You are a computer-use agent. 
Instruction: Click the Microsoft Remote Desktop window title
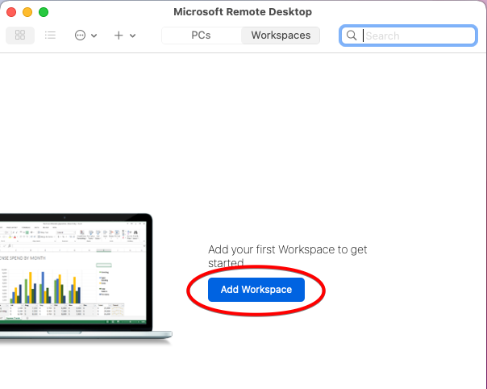click(x=243, y=12)
